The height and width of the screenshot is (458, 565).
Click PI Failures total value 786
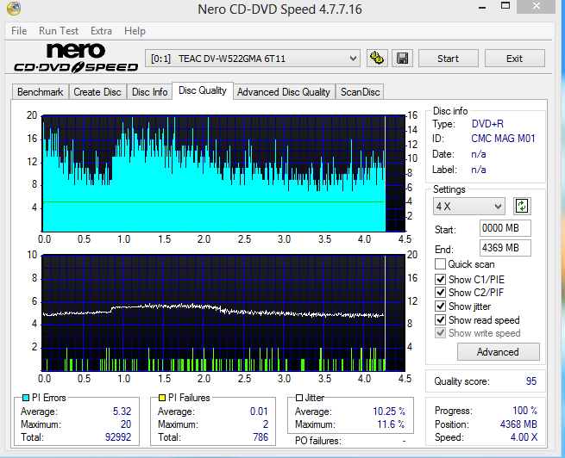(x=261, y=437)
